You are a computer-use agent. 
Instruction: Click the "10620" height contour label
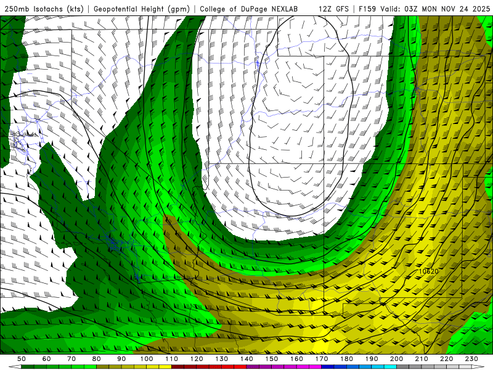click(428, 271)
